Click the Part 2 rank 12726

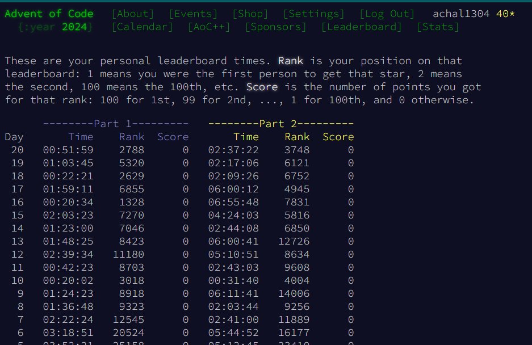tap(294, 241)
